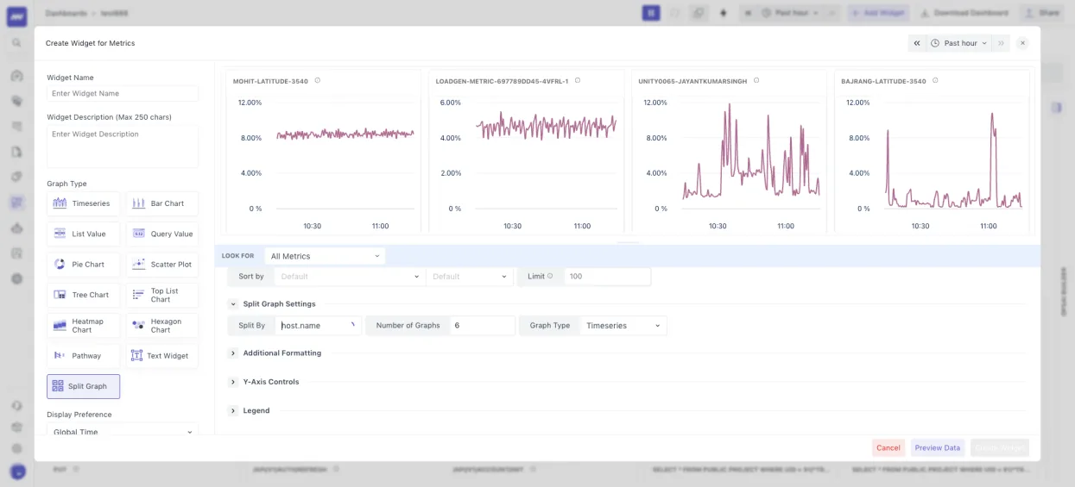Click the Sort by label
Viewport: 1075px width, 487px height.
point(251,277)
